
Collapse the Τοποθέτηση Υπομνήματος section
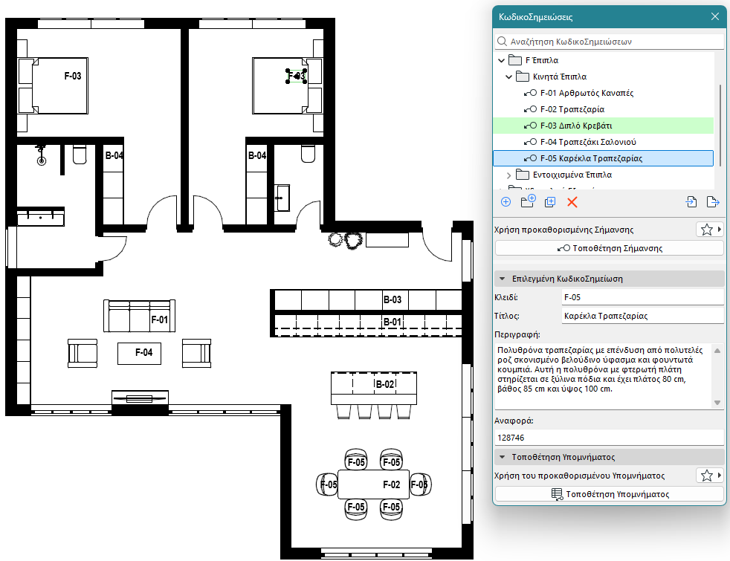(x=503, y=457)
